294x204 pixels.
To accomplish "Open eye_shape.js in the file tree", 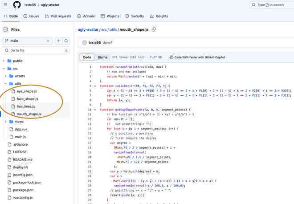I will tap(27, 91).
